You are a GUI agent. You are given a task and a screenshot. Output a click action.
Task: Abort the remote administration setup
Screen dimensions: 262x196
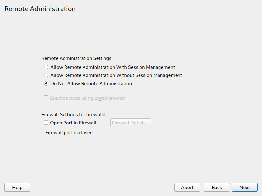(x=187, y=187)
